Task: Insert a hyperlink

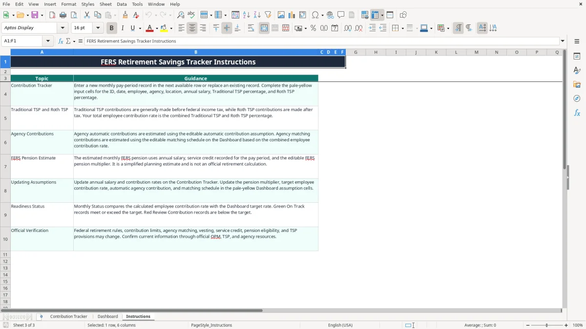Action: pyautogui.click(x=330, y=15)
